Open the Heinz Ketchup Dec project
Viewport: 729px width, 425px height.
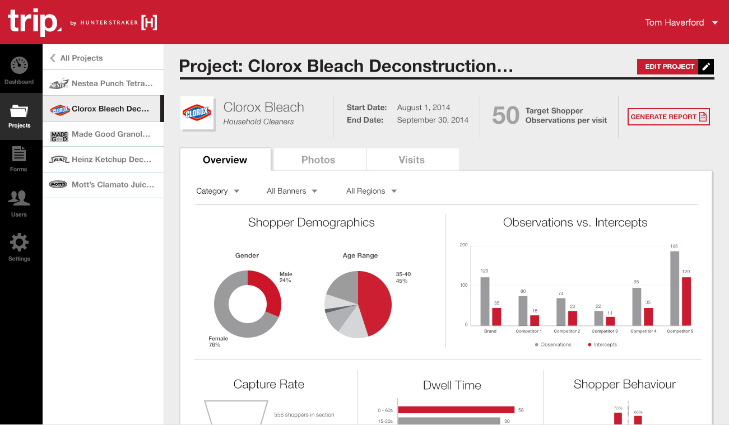pyautogui.click(x=103, y=160)
